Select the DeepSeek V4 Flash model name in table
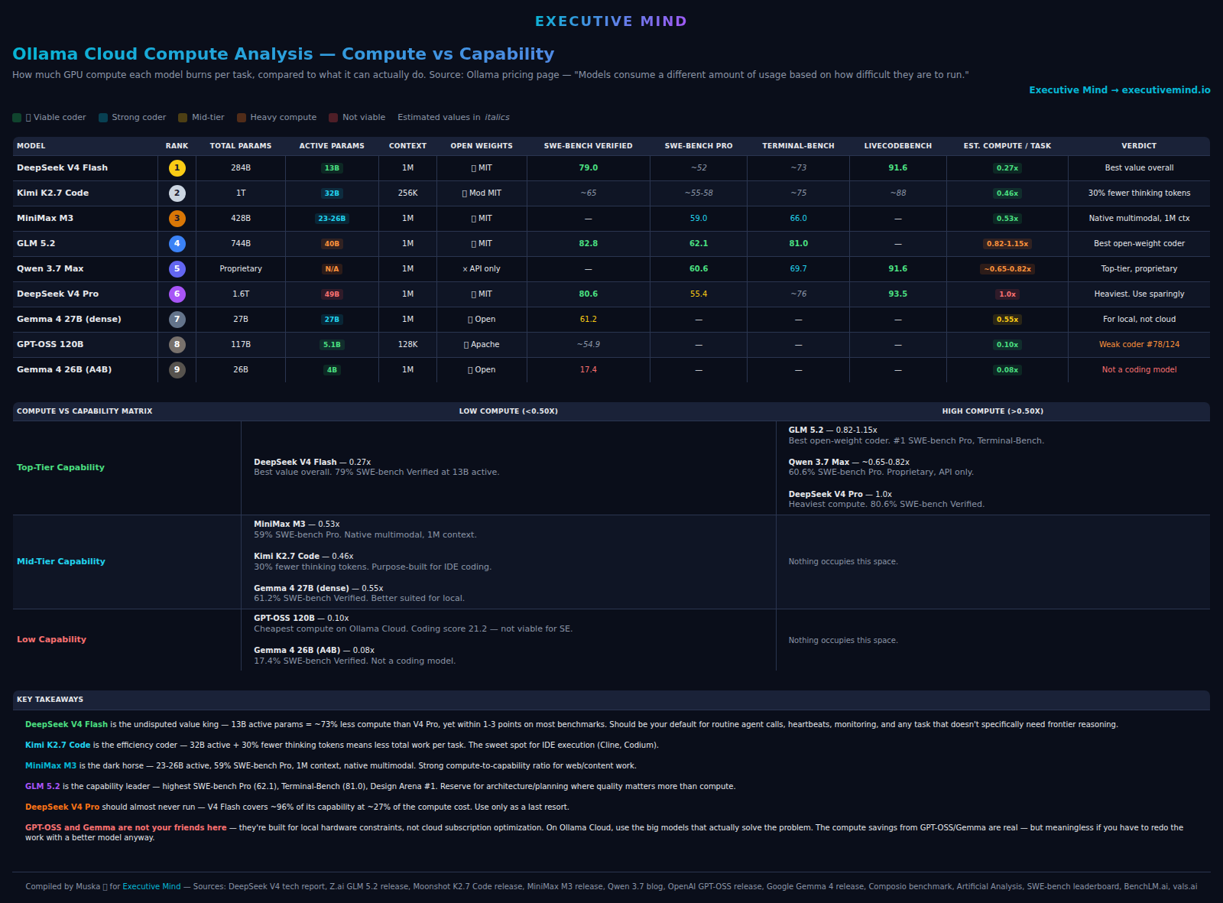The width and height of the screenshot is (1223, 903). pos(63,168)
